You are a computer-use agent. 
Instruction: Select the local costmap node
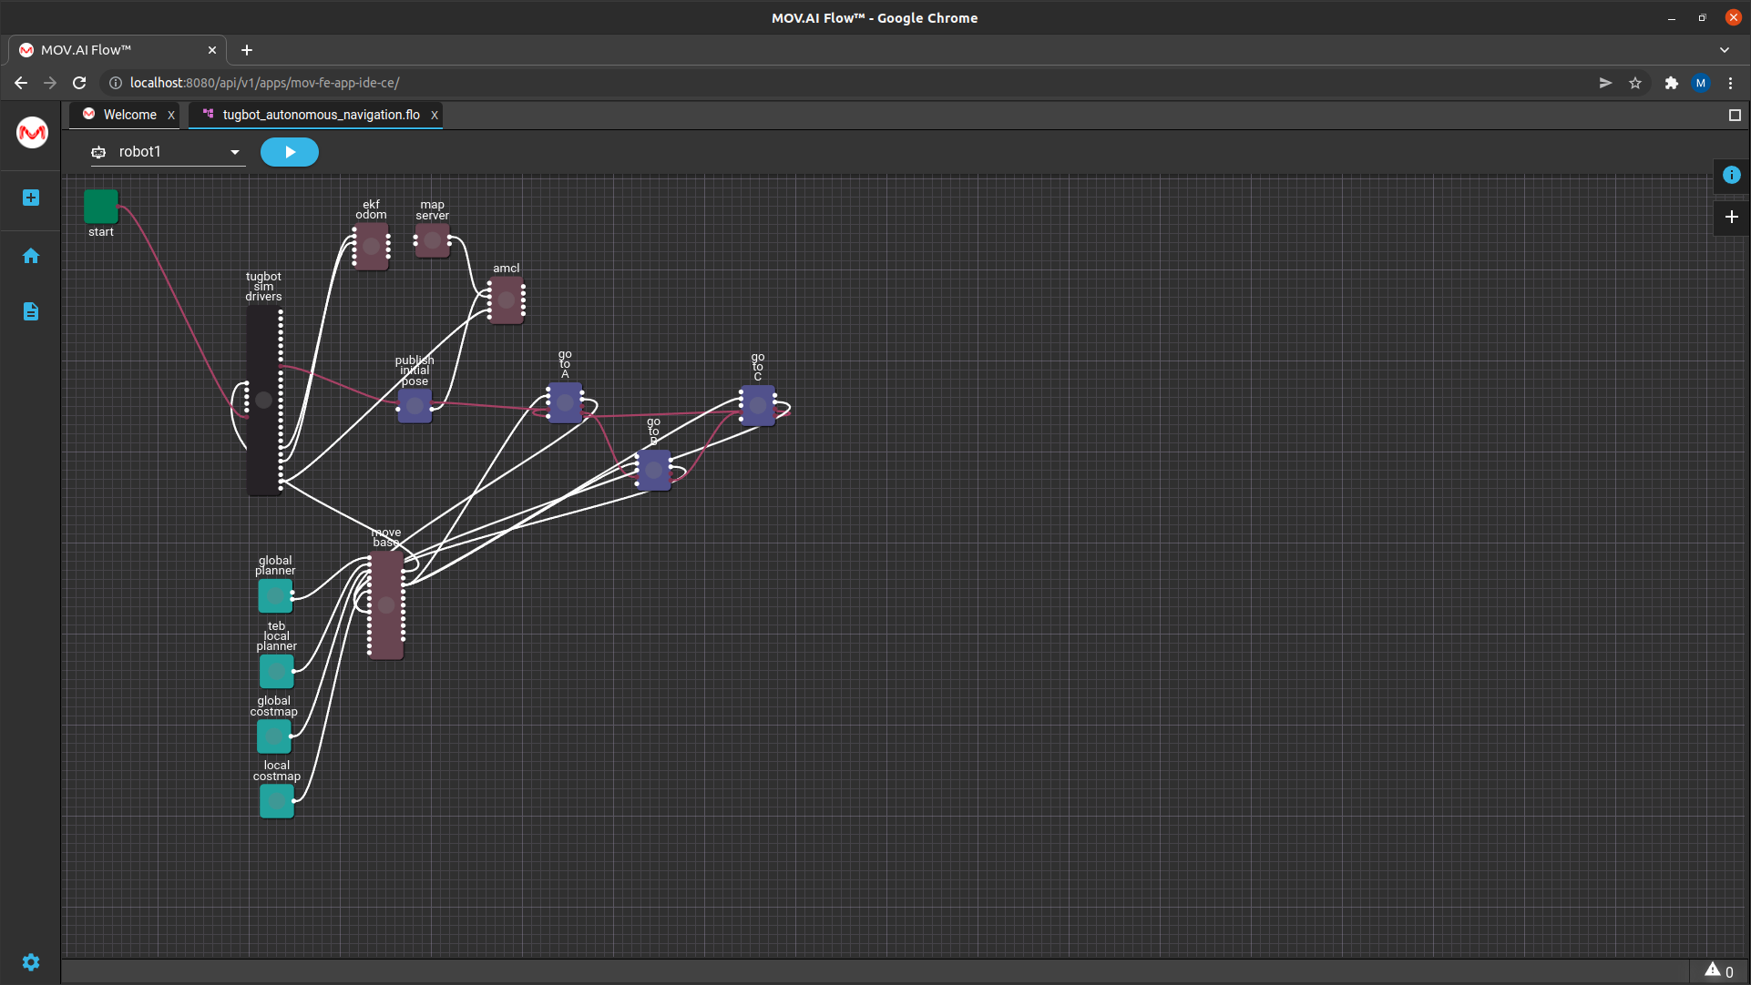click(x=277, y=801)
